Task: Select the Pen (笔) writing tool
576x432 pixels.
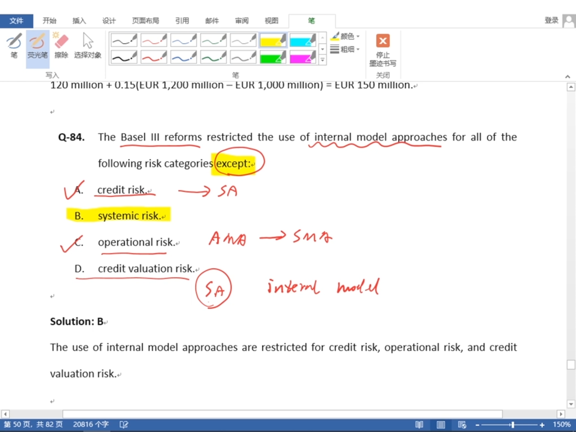Action: tap(13, 46)
